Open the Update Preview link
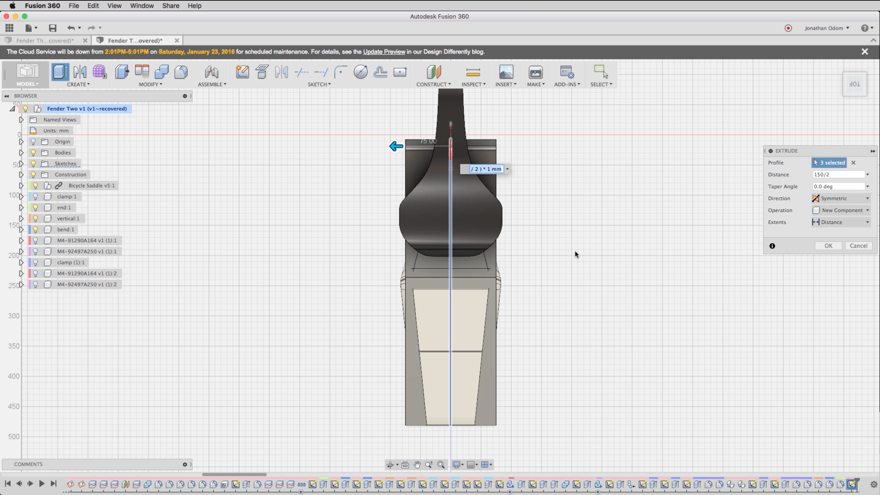880x495 pixels. (x=384, y=52)
